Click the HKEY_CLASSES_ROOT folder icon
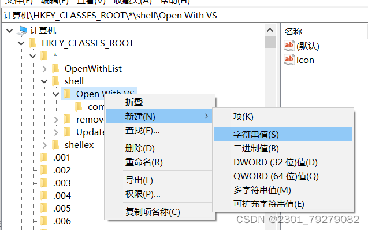The height and width of the screenshot is (230, 368). coord(32,43)
